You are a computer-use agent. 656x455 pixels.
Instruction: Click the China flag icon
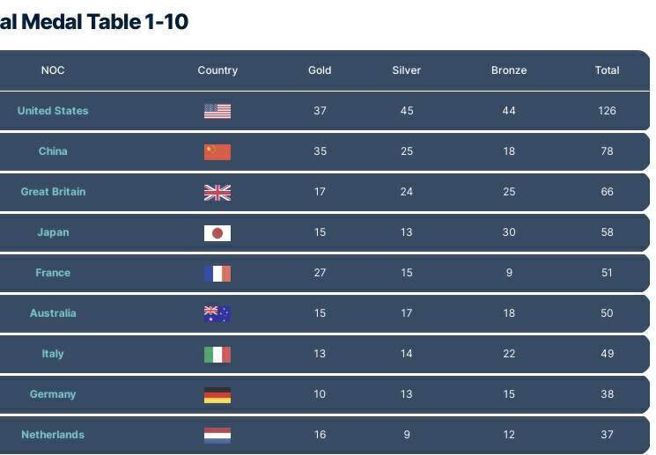point(217,151)
